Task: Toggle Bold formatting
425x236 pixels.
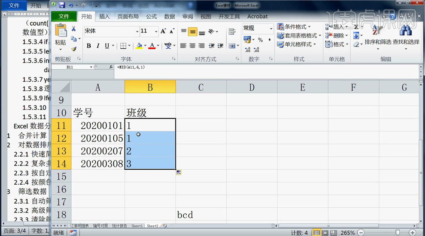Action: click(x=88, y=46)
